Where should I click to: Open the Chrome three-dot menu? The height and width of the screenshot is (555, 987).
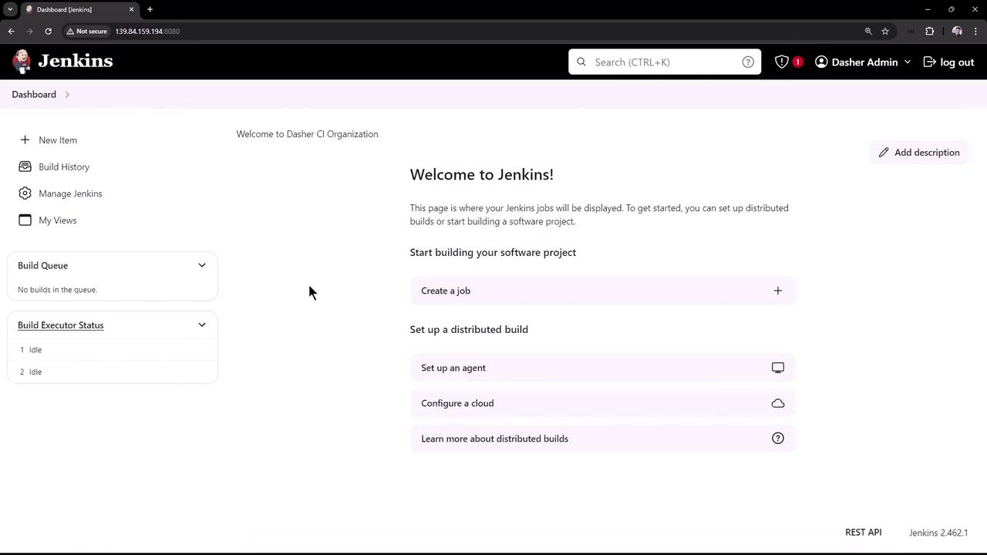[x=975, y=31]
